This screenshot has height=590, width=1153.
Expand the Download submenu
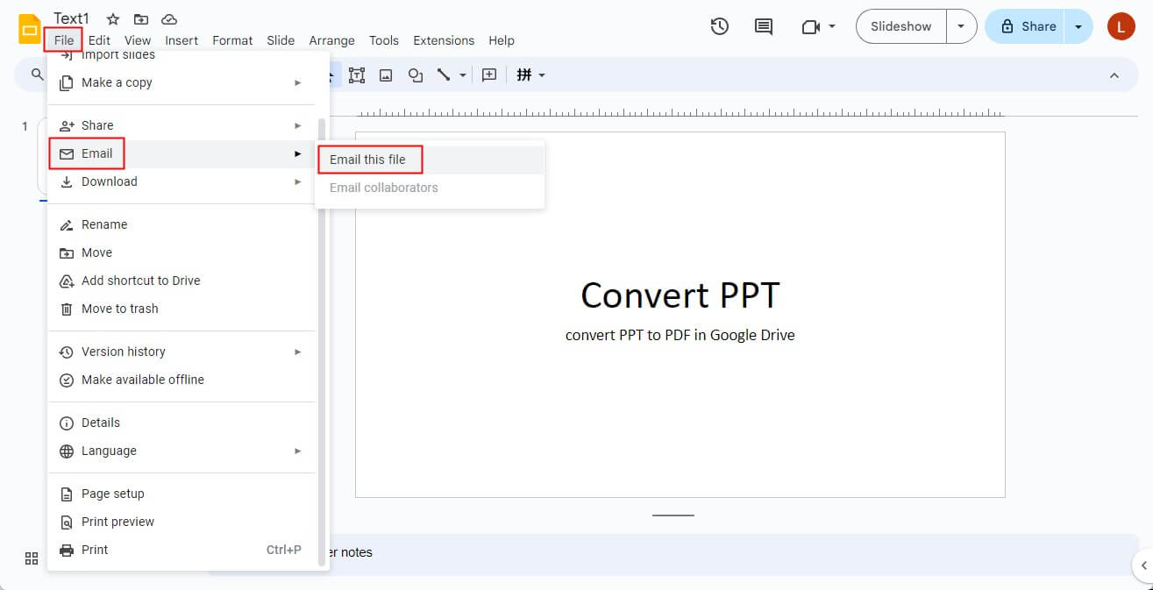[108, 181]
